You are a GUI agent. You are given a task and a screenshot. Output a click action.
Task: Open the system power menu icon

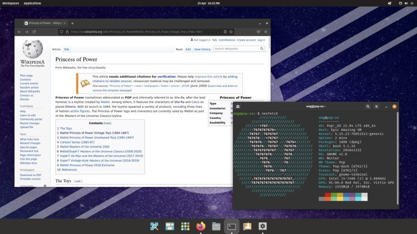(x=412, y=3)
